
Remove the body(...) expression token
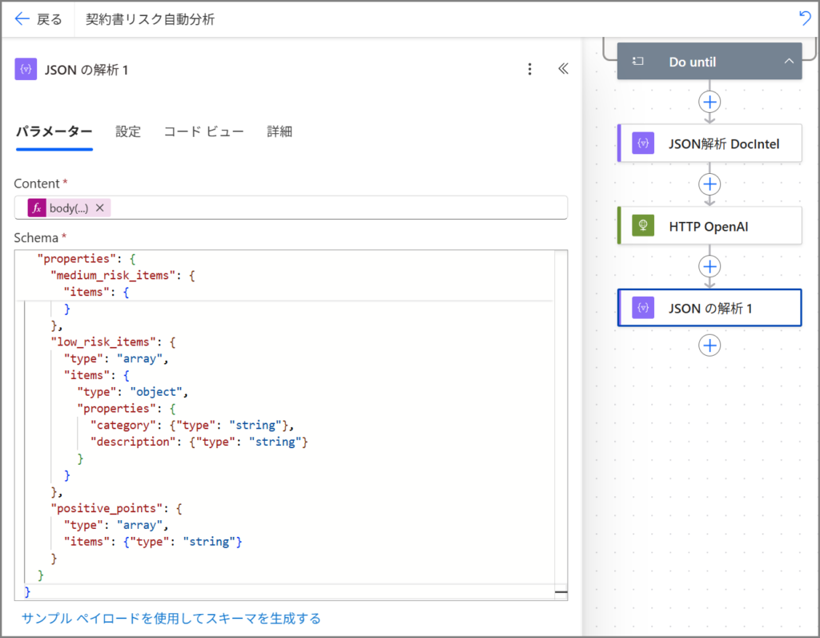[100, 208]
